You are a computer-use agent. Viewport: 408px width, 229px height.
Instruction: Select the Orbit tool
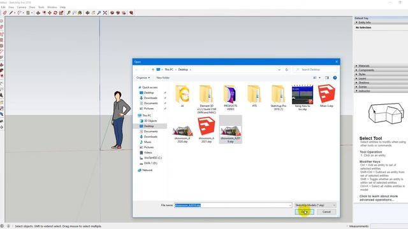click(x=88, y=13)
